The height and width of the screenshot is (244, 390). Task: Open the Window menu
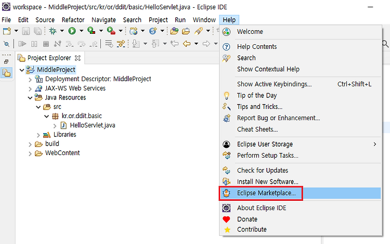[204, 20]
